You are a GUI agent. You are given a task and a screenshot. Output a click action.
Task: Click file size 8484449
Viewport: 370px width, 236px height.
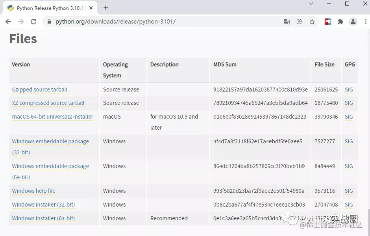point(325,166)
